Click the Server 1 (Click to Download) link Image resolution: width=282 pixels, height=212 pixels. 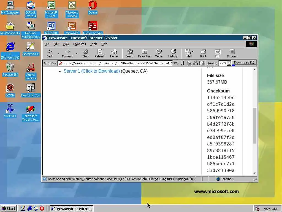(x=92, y=71)
